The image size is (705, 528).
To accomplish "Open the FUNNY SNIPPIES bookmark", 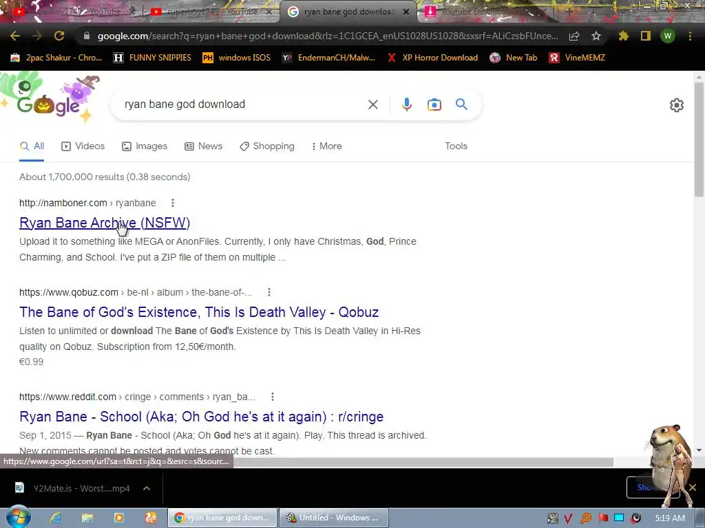I will point(152,58).
